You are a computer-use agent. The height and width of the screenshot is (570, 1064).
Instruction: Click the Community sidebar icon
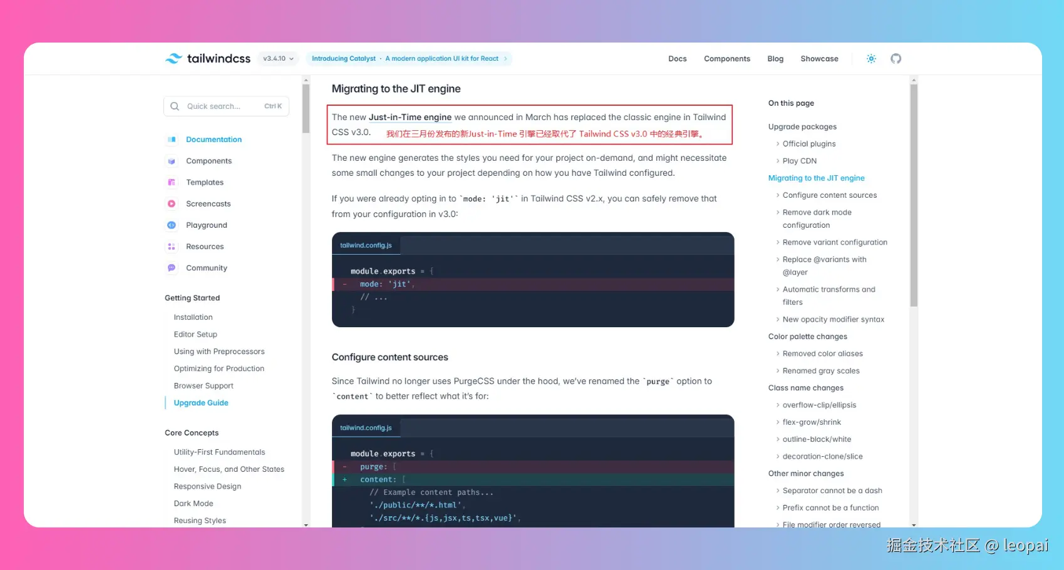coord(172,268)
